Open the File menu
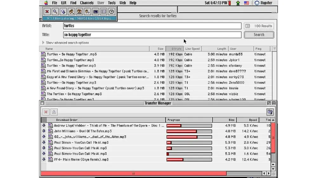This screenshot has height=178, width=317. [x=55, y=3]
